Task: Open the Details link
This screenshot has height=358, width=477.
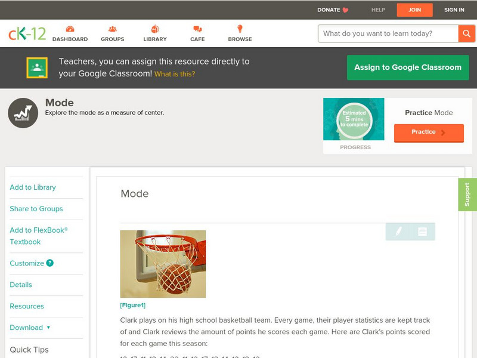Action: pyautogui.click(x=21, y=285)
